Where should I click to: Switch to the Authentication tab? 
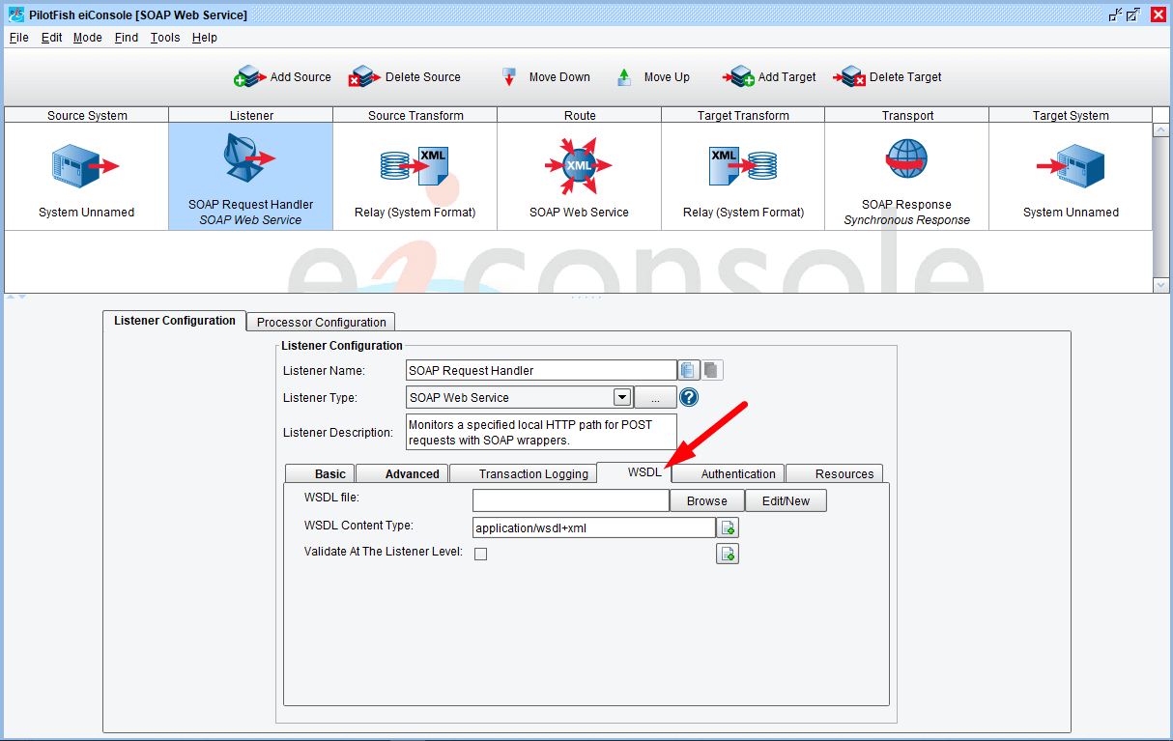737,473
